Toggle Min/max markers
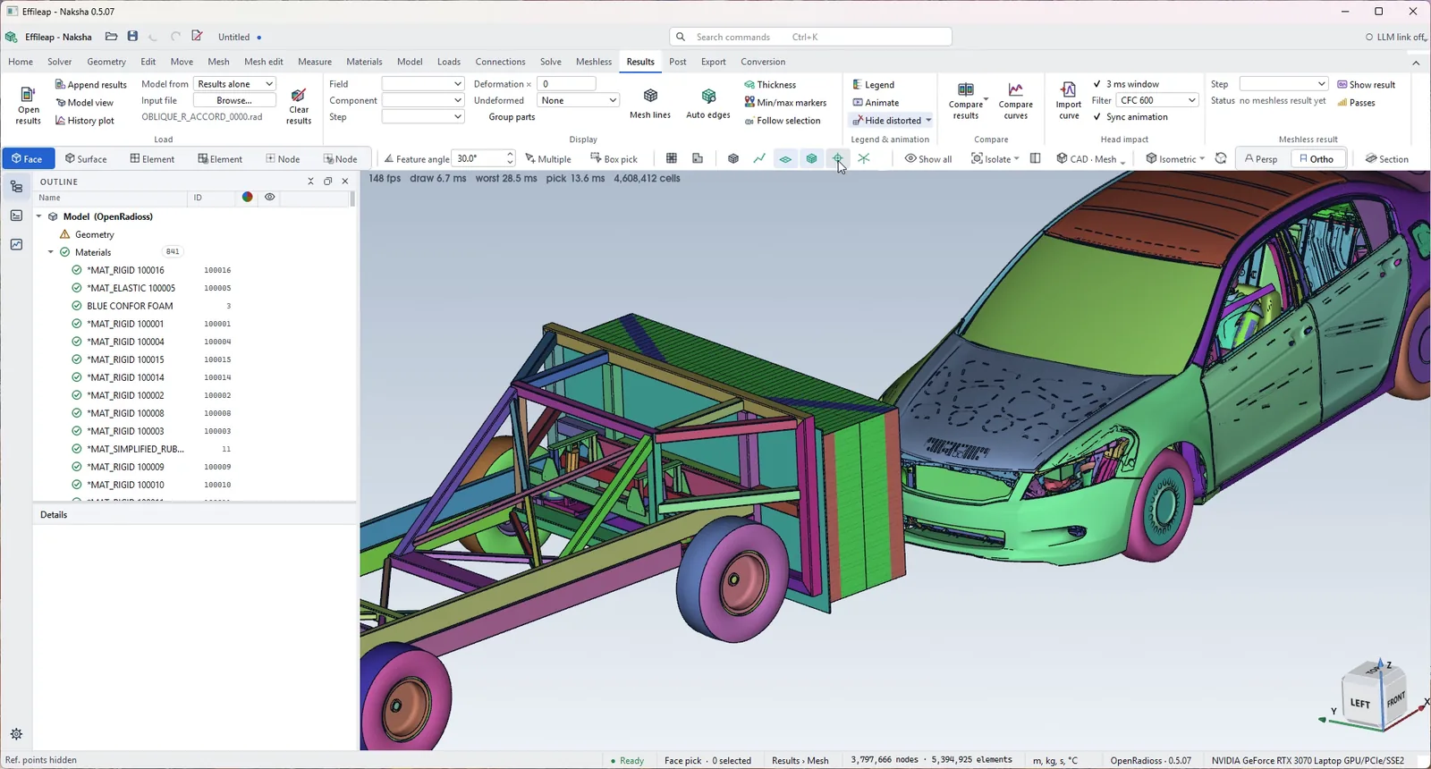 point(785,103)
